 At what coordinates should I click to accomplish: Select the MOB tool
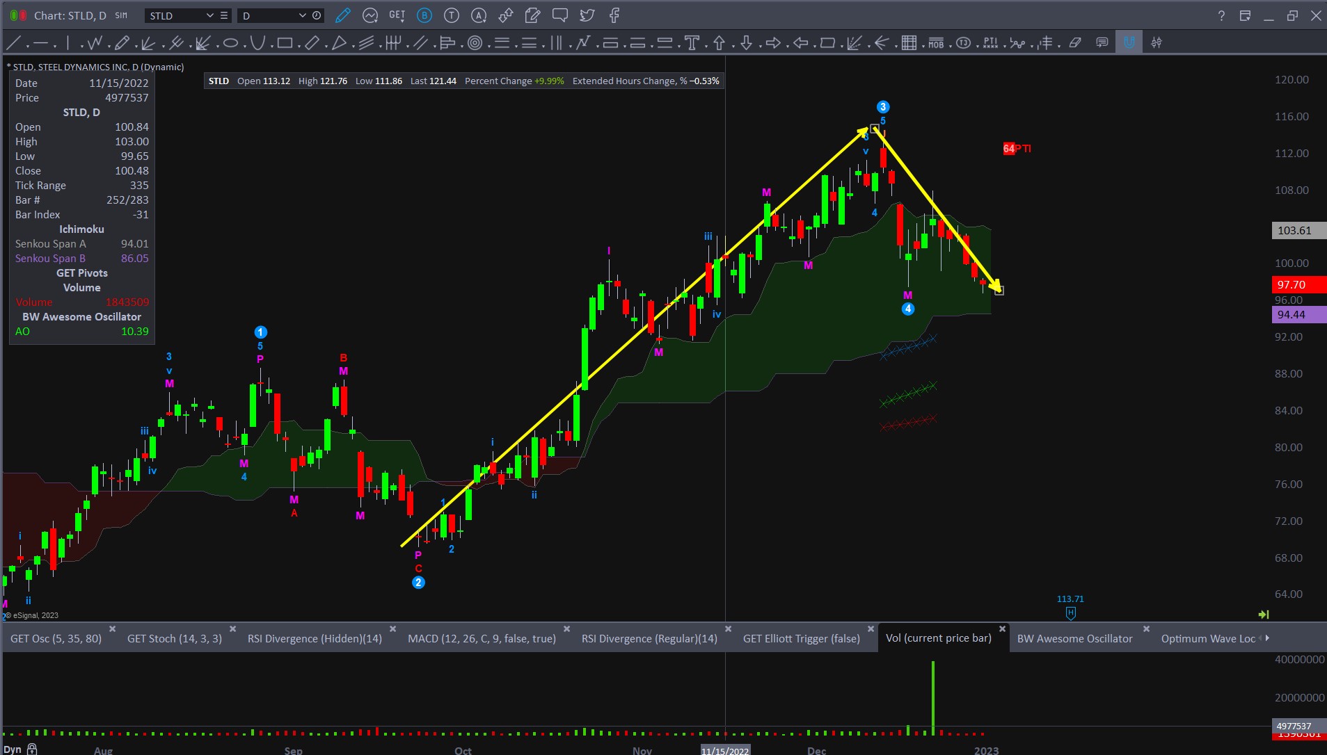[x=936, y=43]
